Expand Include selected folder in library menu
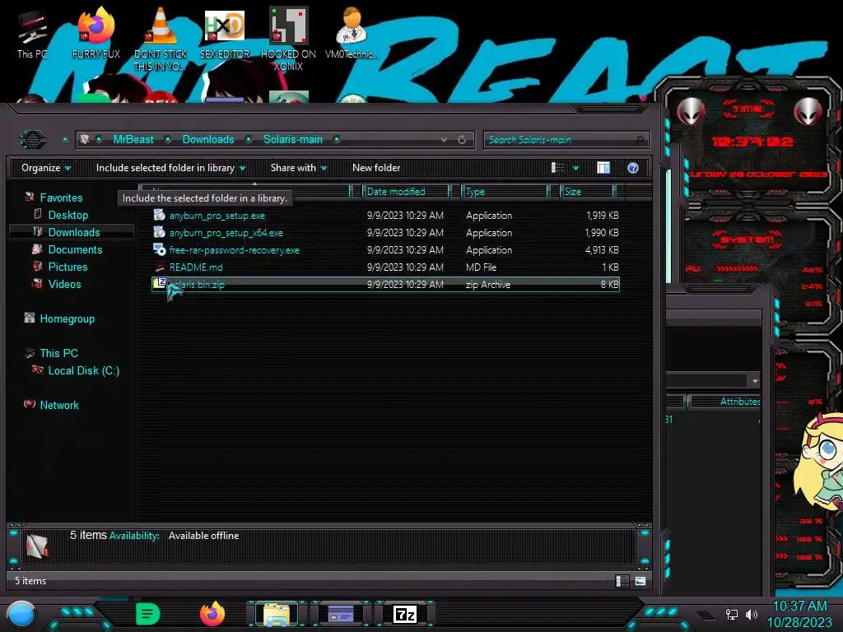Viewport: 843px width, 632px height. click(171, 168)
